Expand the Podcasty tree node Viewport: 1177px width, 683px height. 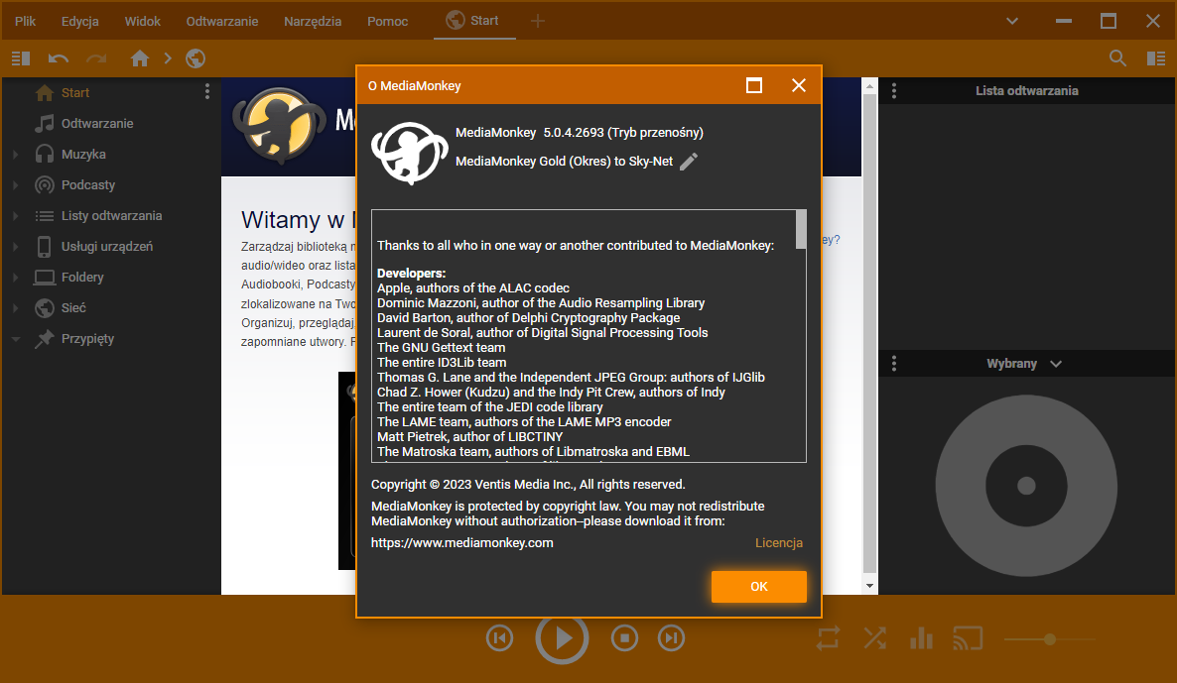pos(15,185)
